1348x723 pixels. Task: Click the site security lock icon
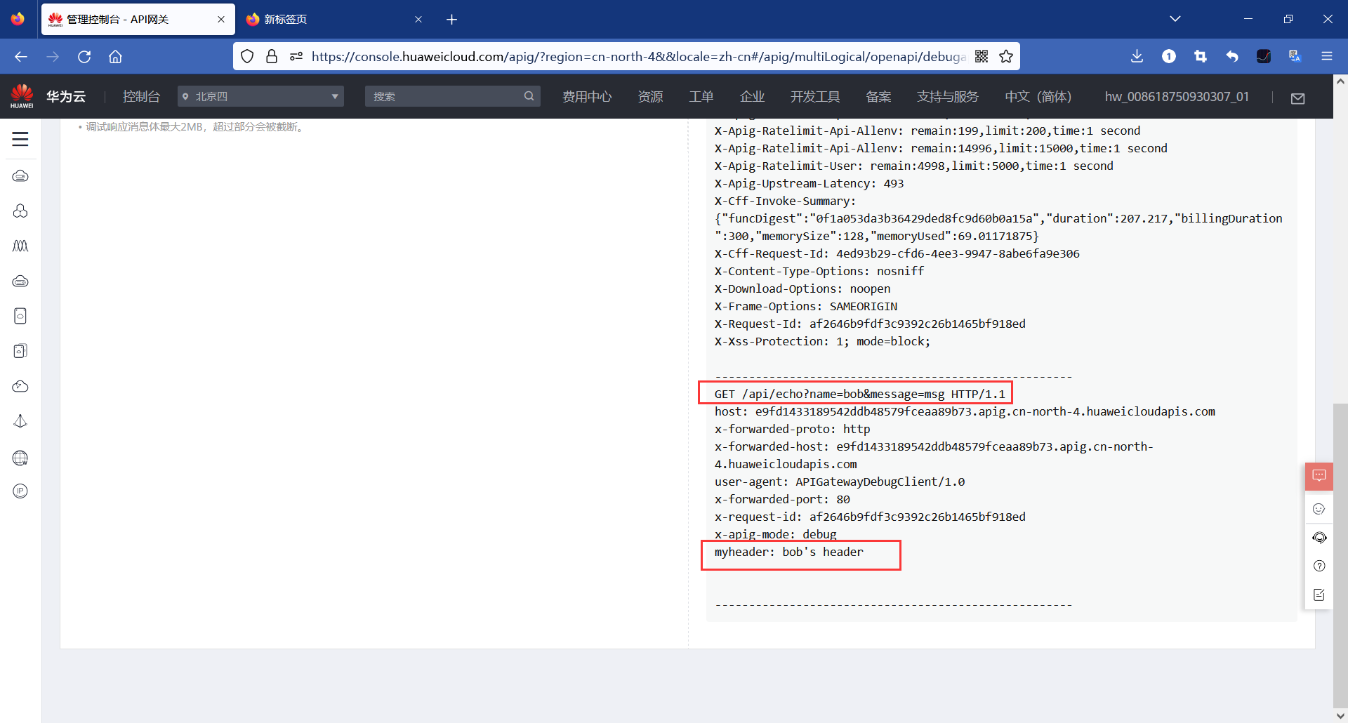[272, 56]
